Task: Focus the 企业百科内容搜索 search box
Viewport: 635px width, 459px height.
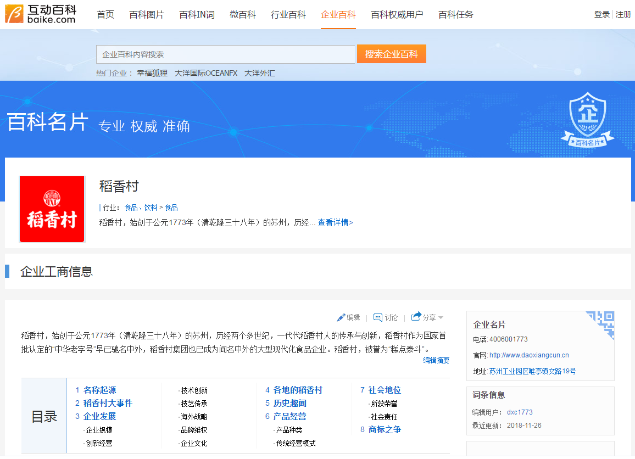Action: [x=226, y=54]
